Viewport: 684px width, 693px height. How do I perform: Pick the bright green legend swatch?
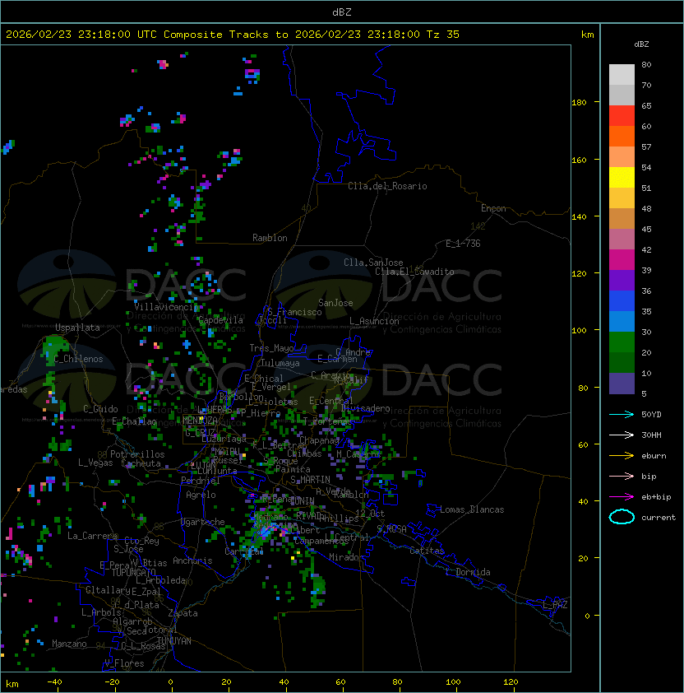coord(622,342)
